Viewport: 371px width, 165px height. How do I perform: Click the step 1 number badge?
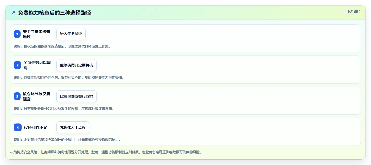(17, 34)
